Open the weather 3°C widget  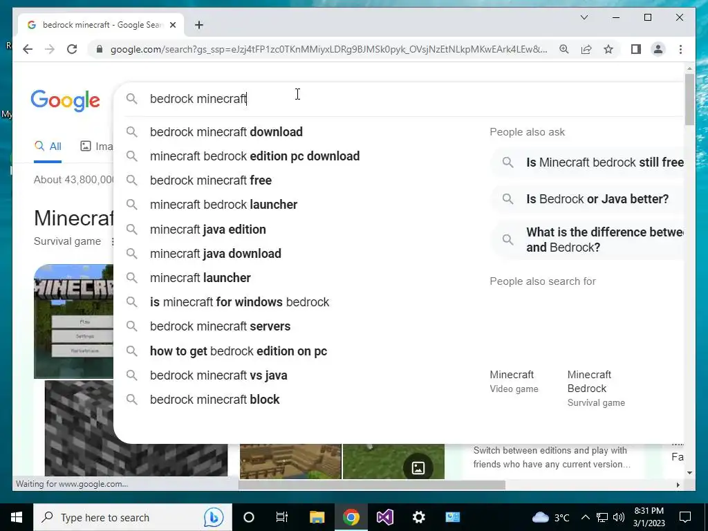[551, 517]
